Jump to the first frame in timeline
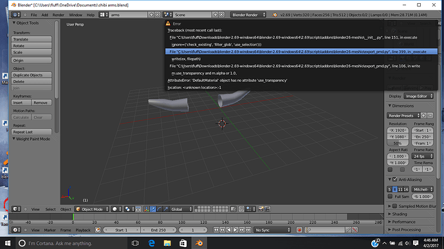Viewport: 444px width, 249px height. coord(216,230)
